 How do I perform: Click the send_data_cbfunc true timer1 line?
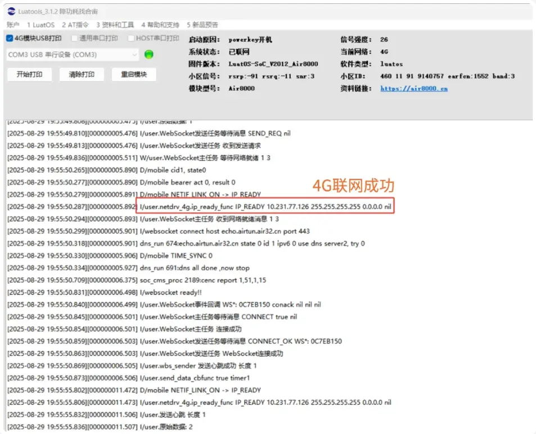pyautogui.click(x=129, y=378)
